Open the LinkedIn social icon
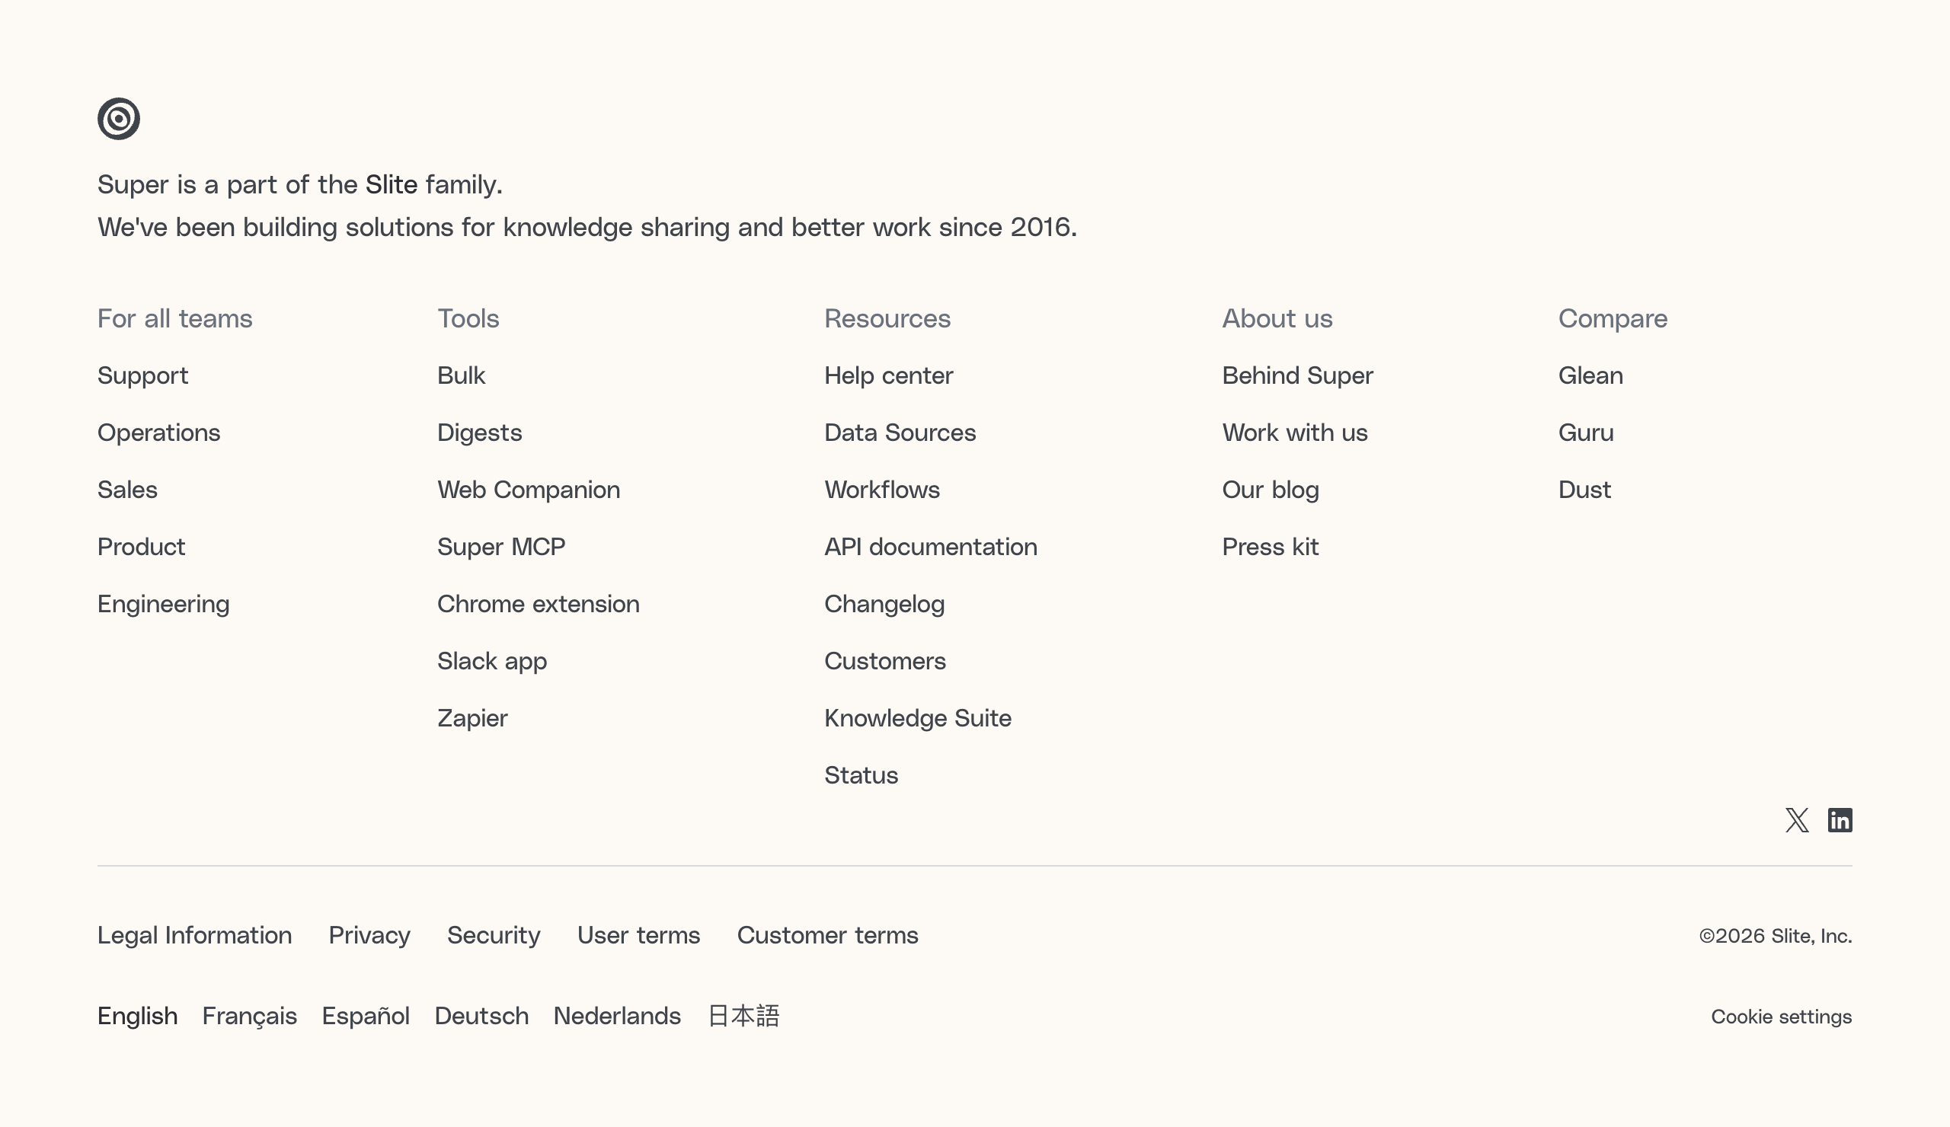Screen dimensions: 1950x1127 [1840, 820]
